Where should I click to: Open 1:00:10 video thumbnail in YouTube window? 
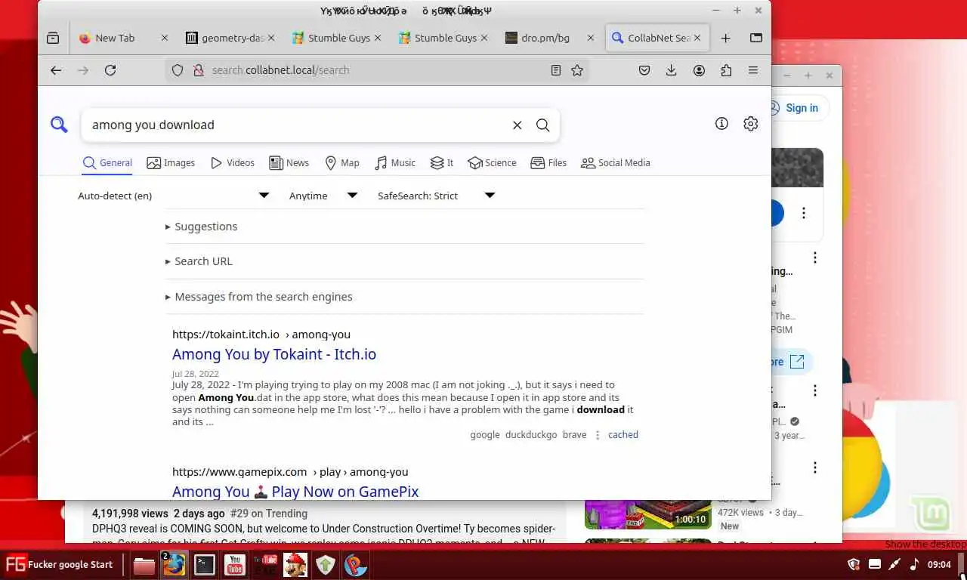(647, 513)
